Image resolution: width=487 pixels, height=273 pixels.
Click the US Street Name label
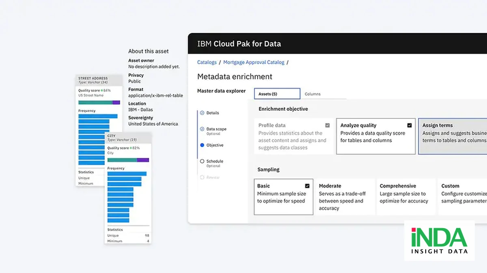pos(91,95)
